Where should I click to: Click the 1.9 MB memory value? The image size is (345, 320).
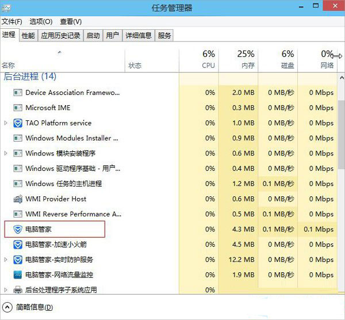(x=243, y=275)
